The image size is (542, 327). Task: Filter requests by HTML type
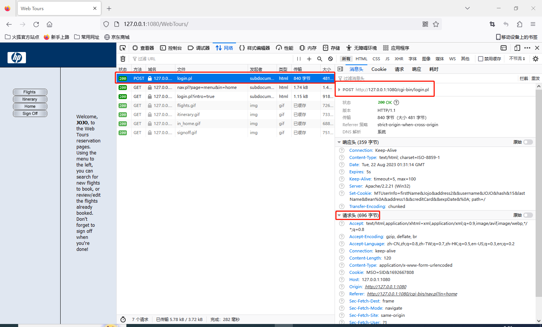(x=361, y=59)
